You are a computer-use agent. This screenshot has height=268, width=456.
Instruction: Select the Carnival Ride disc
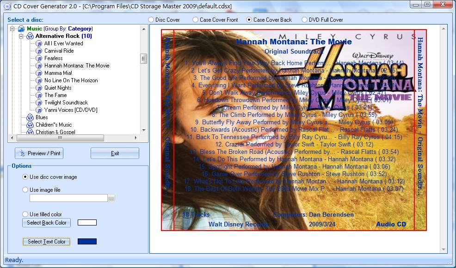coord(59,51)
